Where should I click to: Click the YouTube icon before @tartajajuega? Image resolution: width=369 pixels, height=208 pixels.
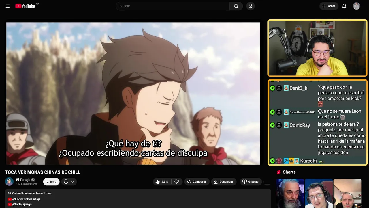click(10, 204)
